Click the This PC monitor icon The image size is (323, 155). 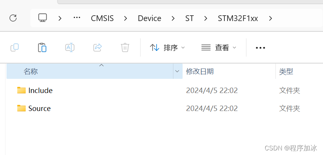tap(43, 18)
